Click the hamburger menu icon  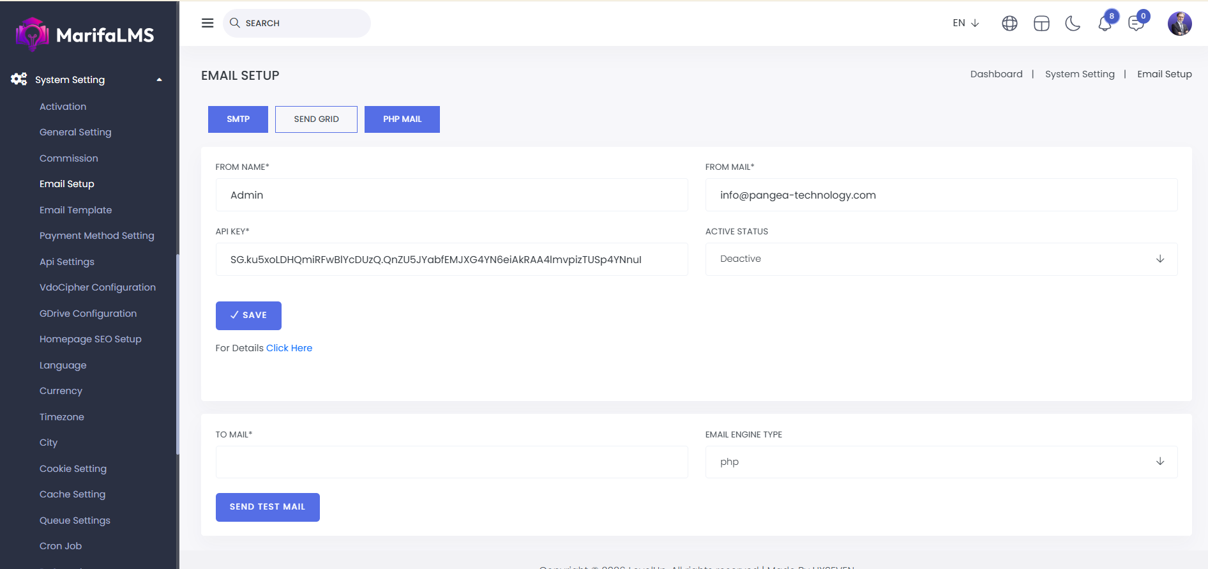point(208,23)
